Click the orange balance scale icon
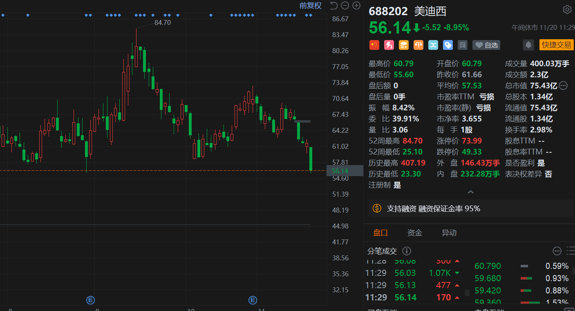 point(418,45)
